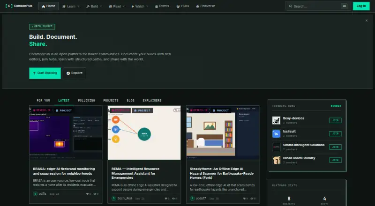Image resolution: width=375 pixels, height=206 pixels.
Task: Go to the Home nav item
Action: (49, 6)
